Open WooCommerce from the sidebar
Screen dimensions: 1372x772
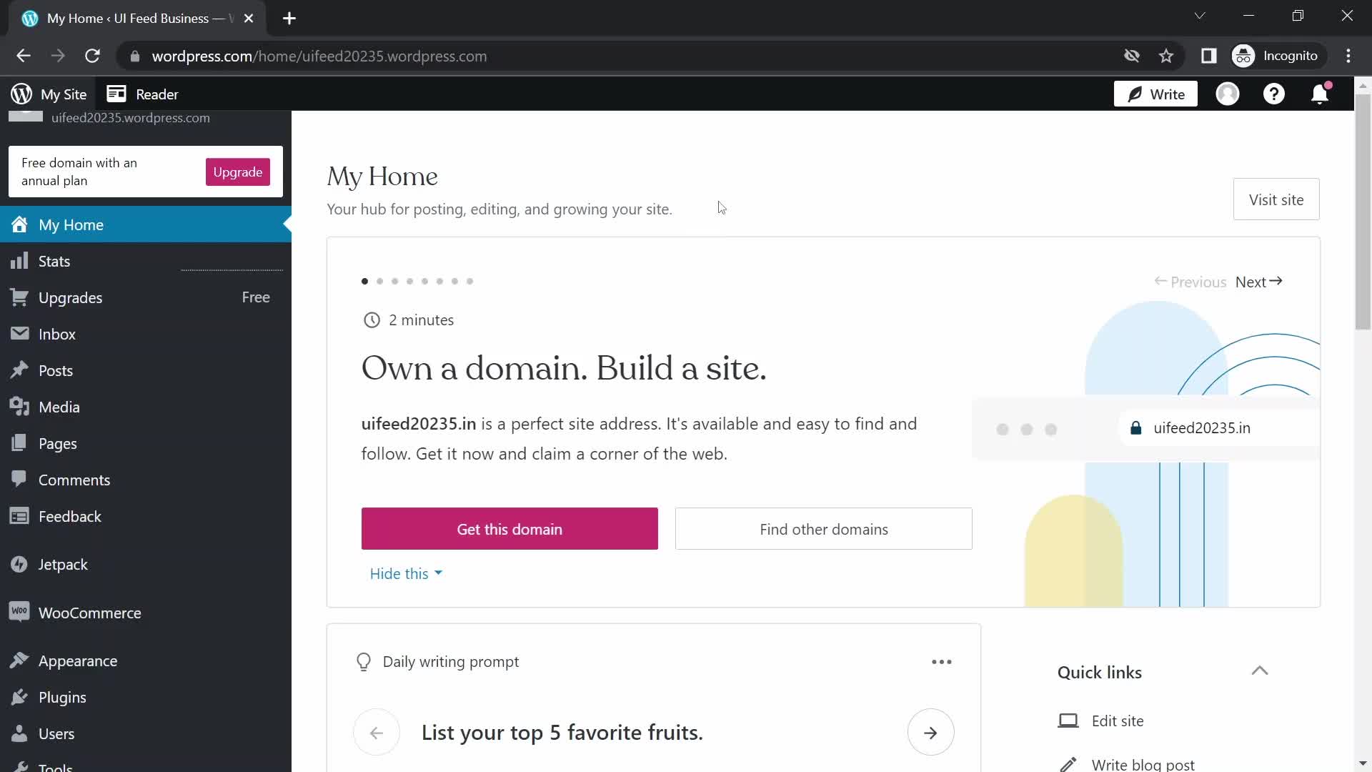90,612
